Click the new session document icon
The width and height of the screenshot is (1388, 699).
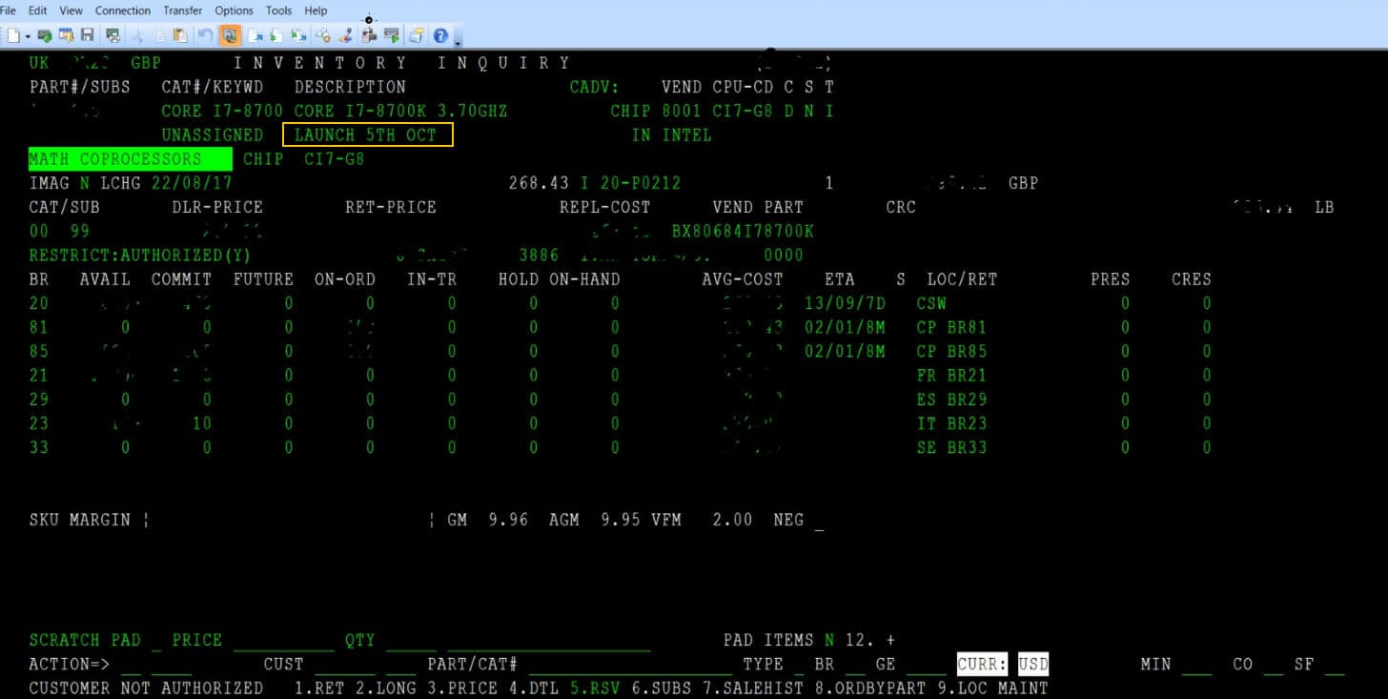click(13, 35)
